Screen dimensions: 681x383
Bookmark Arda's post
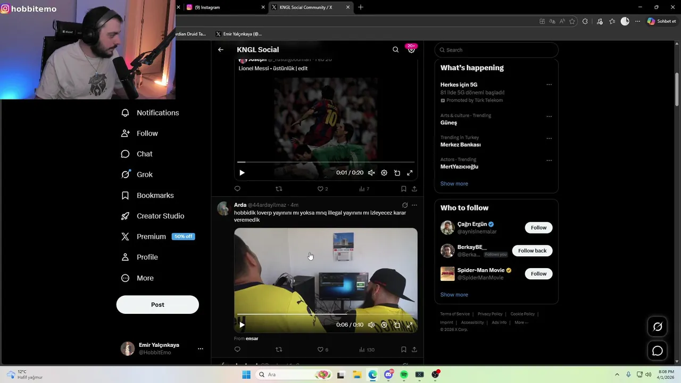tap(403, 349)
